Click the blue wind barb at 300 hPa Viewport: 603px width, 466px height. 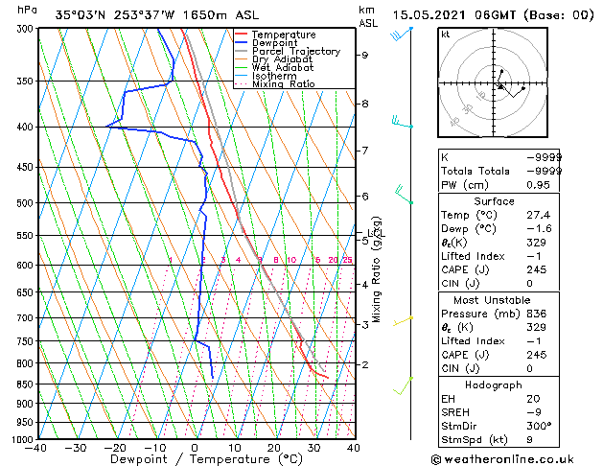point(401,34)
